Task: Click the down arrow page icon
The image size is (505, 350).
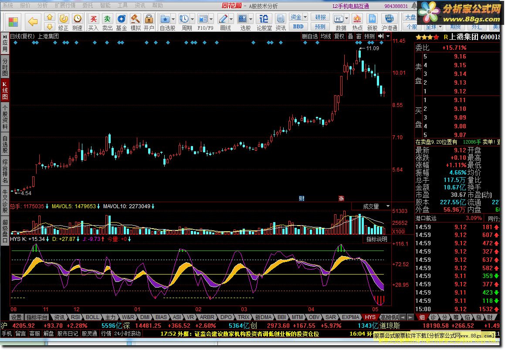Action: click(50, 27)
